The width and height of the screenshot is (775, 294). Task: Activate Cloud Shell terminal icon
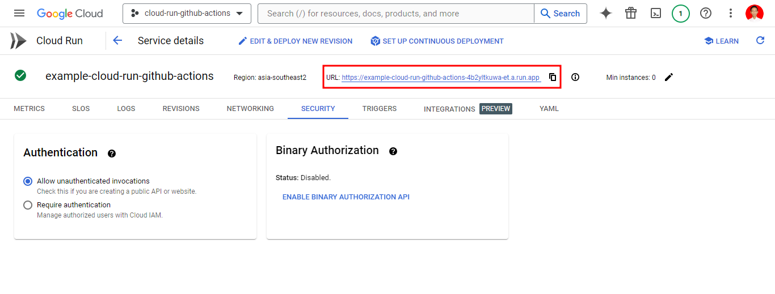pyautogui.click(x=656, y=13)
